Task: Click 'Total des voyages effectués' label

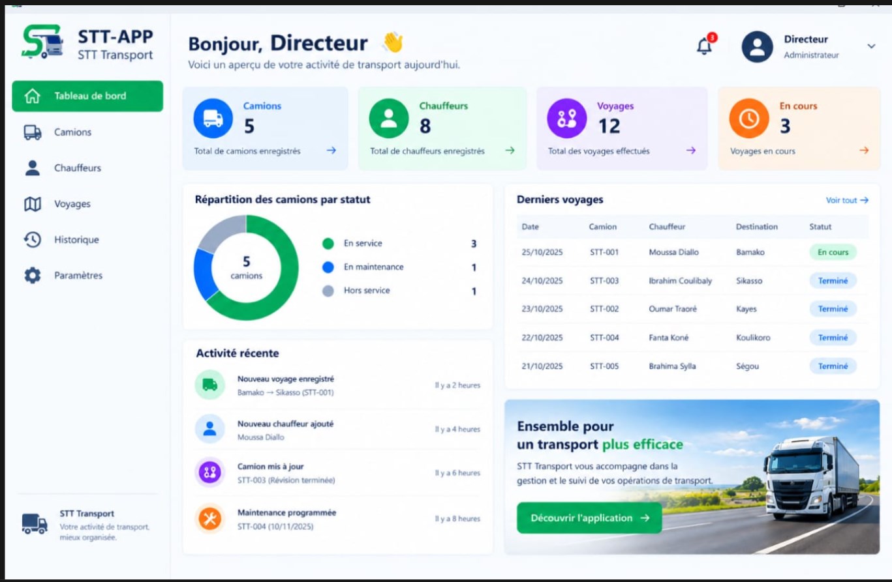Action: click(x=599, y=151)
